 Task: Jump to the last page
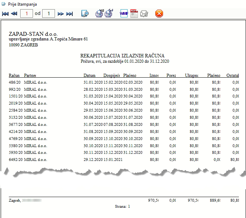click(69, 14)
